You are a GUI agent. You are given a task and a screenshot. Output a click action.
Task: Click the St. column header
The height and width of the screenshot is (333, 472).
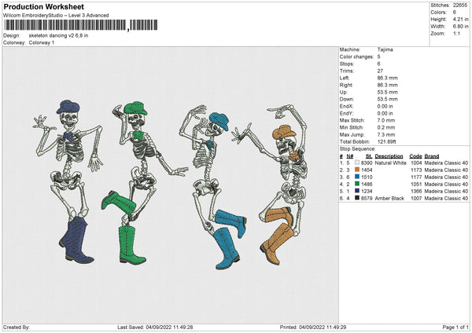(x=368, y=156)
